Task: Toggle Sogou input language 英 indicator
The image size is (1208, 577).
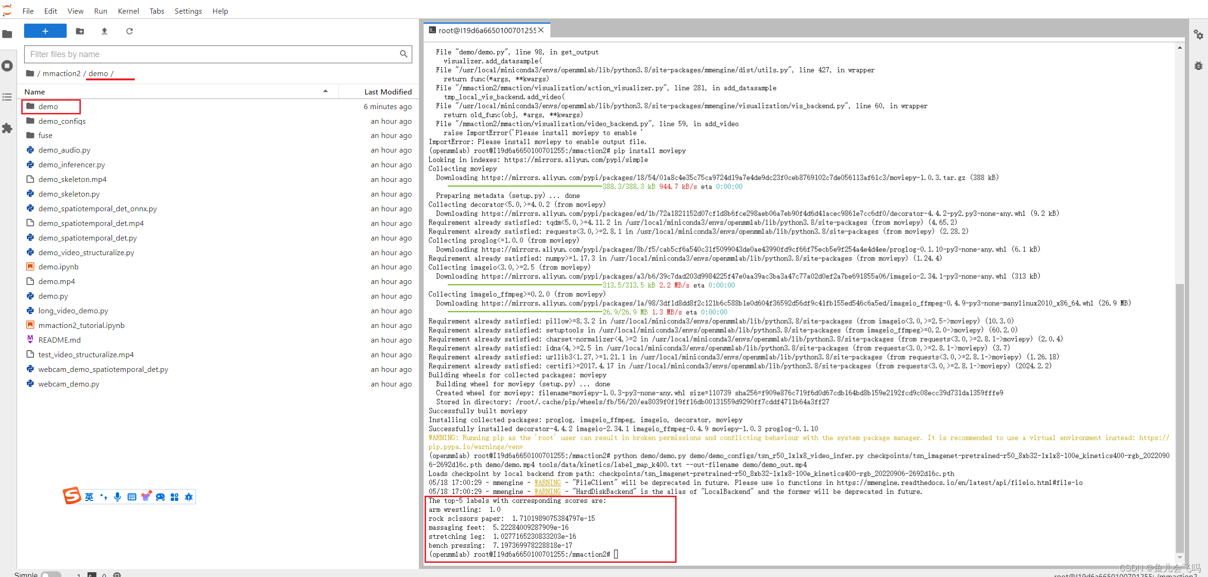Action: 89,497
